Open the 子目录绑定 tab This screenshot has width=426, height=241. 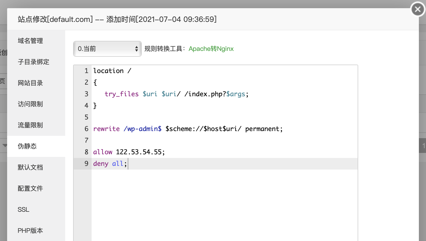36,62
